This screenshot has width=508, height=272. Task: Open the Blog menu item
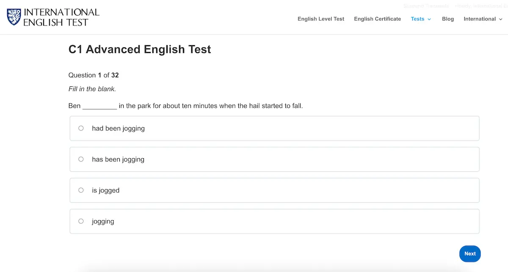[x=447, y=19]
